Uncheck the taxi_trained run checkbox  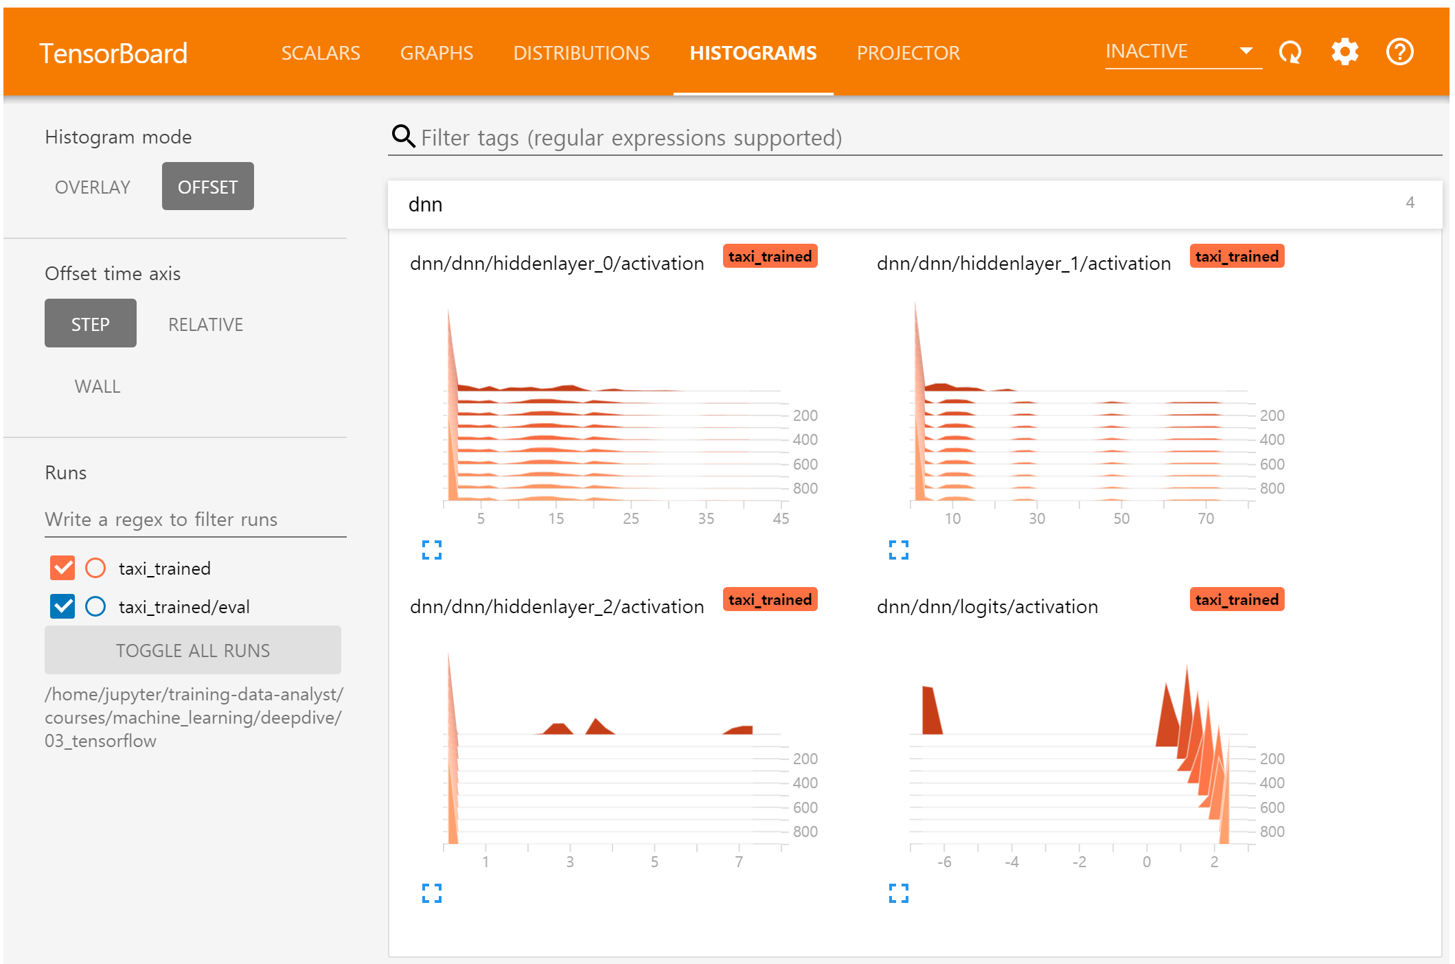coord(62,568)
